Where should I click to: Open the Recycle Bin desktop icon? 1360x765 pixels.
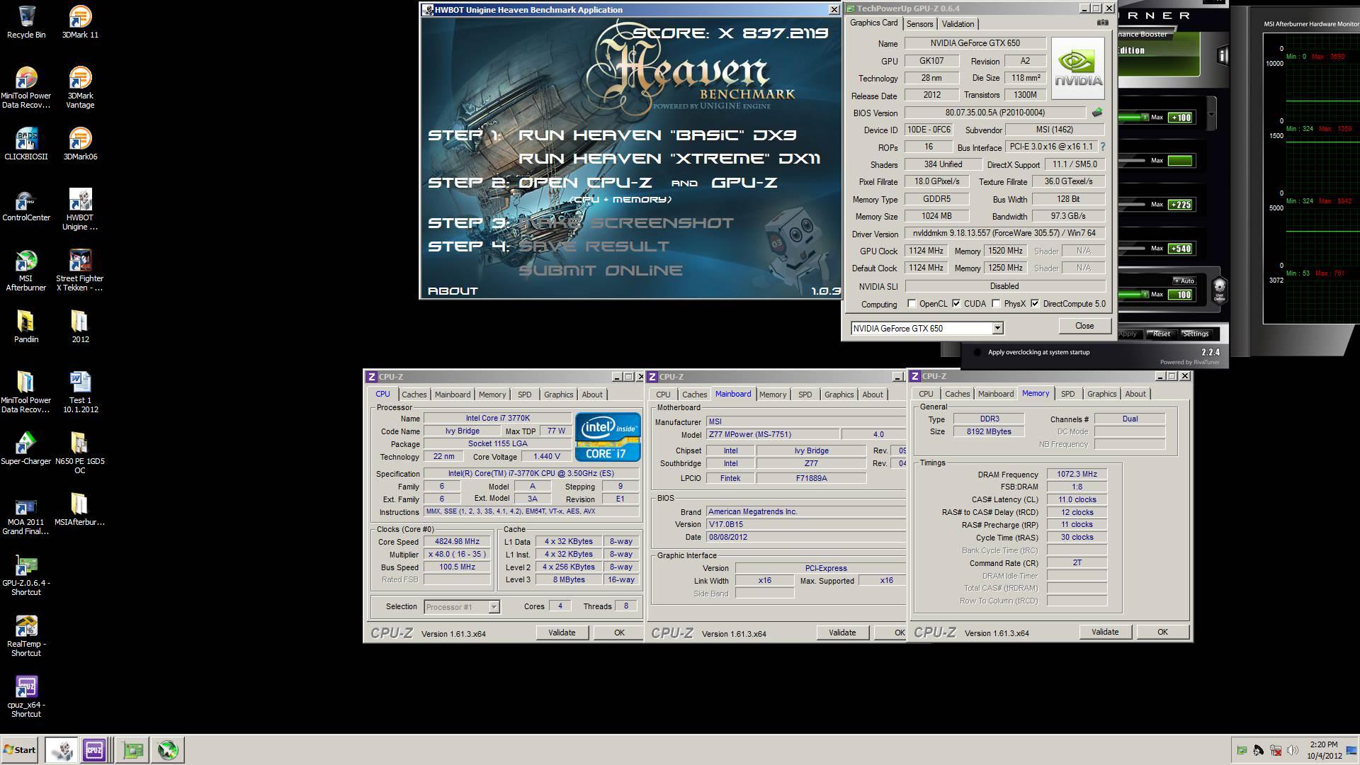(x=26, y=22)
